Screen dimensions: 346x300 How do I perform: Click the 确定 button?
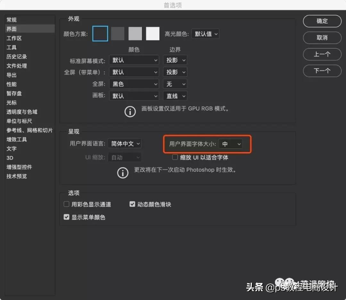(322, 21)
